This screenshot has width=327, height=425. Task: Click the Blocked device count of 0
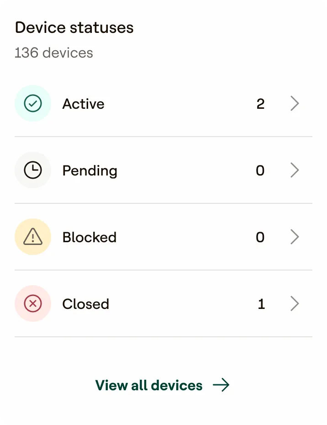click(x=260, y=237)
